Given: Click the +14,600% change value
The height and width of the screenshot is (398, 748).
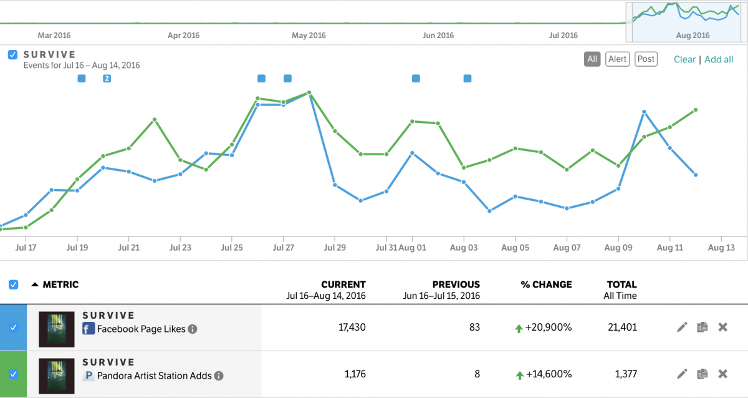Looking at the screenshot, I should [549, 374].
